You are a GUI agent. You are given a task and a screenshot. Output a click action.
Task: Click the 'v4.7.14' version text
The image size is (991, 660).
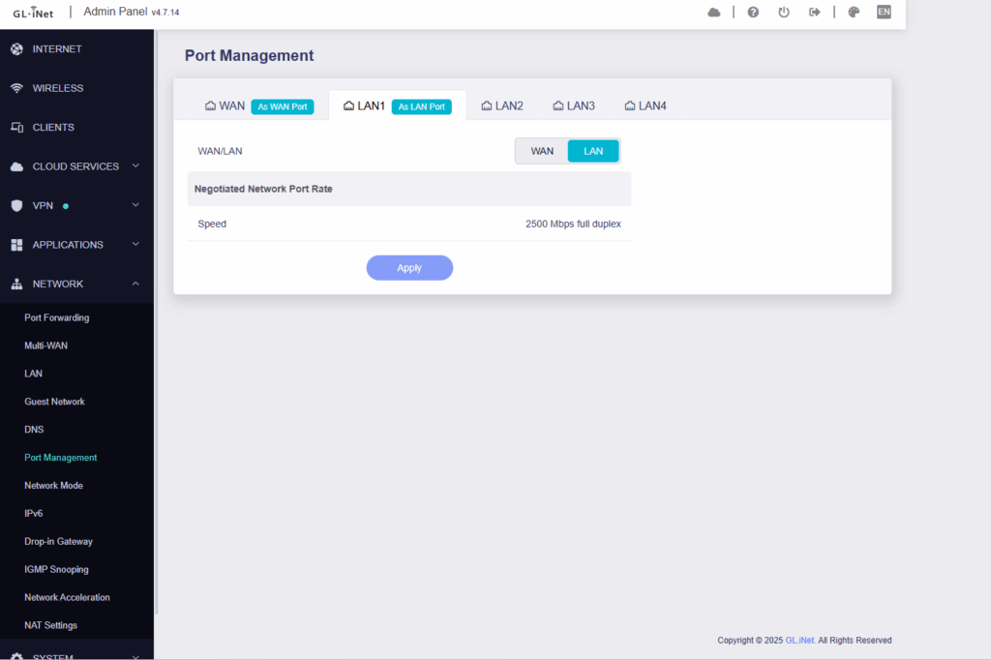(165, 13)
